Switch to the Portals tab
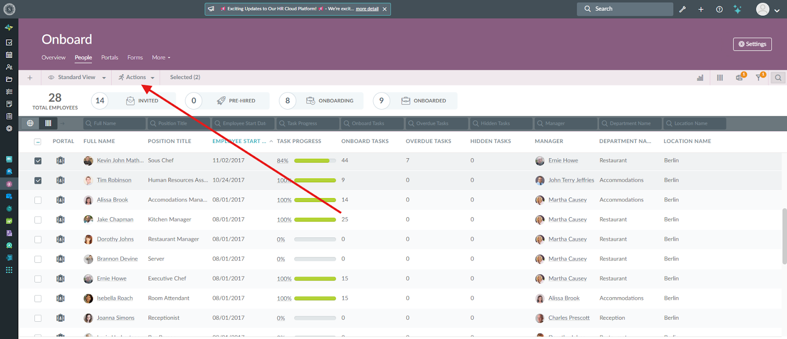This screenshot has width=787, height=339. 110,57
